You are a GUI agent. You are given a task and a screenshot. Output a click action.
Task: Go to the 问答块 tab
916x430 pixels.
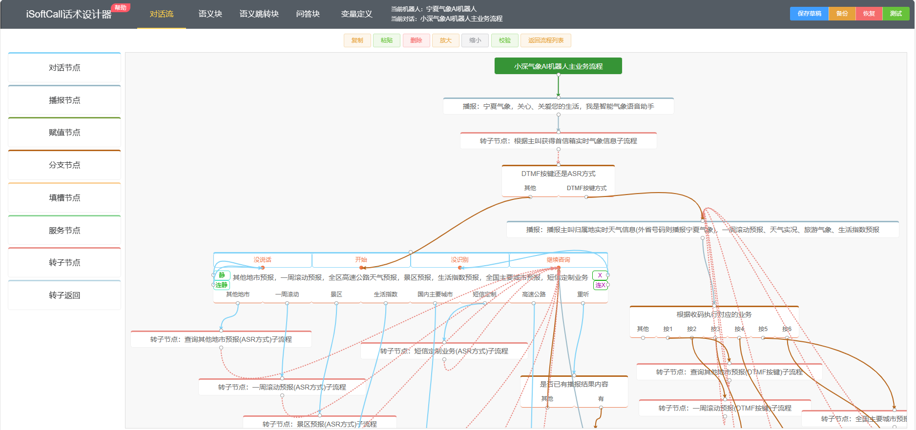308,14
